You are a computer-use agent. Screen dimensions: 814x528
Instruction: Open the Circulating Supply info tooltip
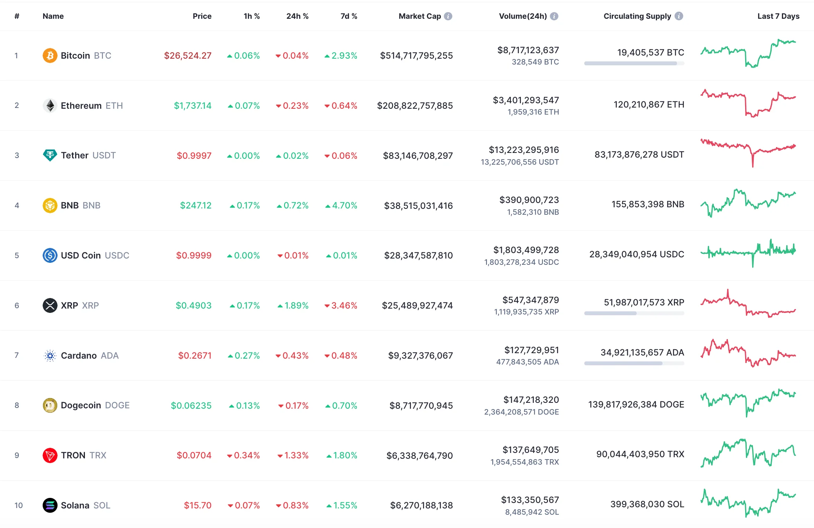(679, 16)
